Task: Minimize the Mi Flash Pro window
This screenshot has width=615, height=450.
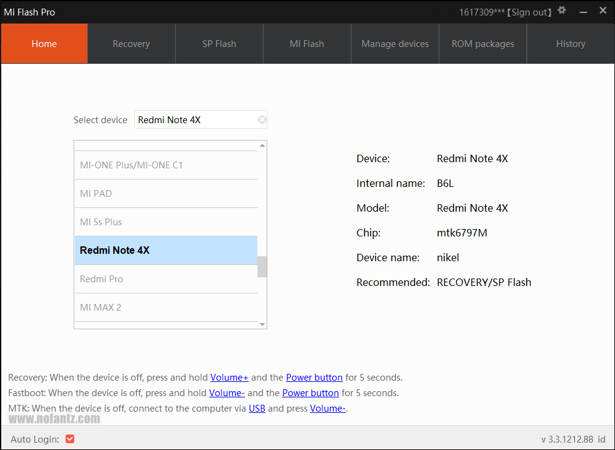Action: [583, 12]
